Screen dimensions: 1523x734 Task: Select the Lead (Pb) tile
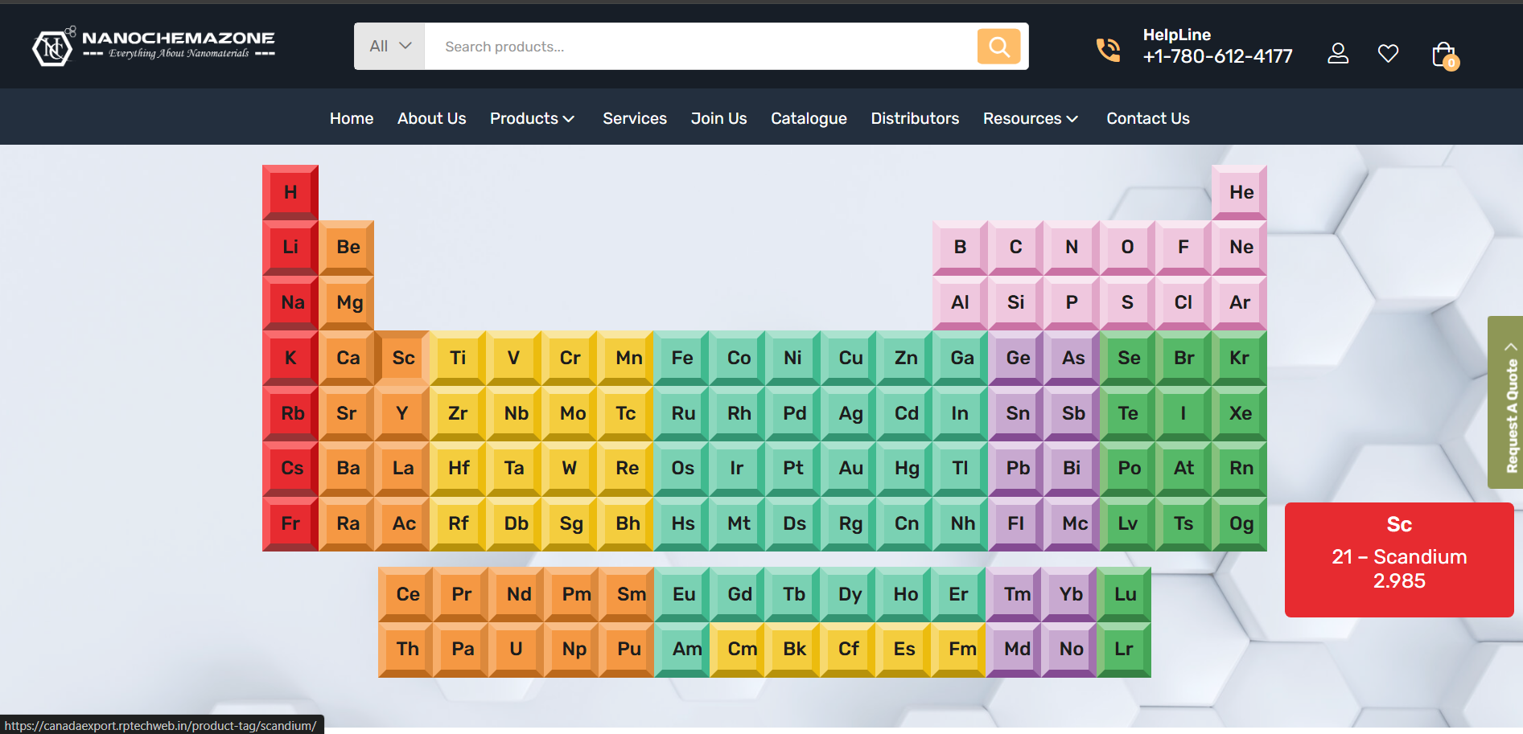point(1016,469)
